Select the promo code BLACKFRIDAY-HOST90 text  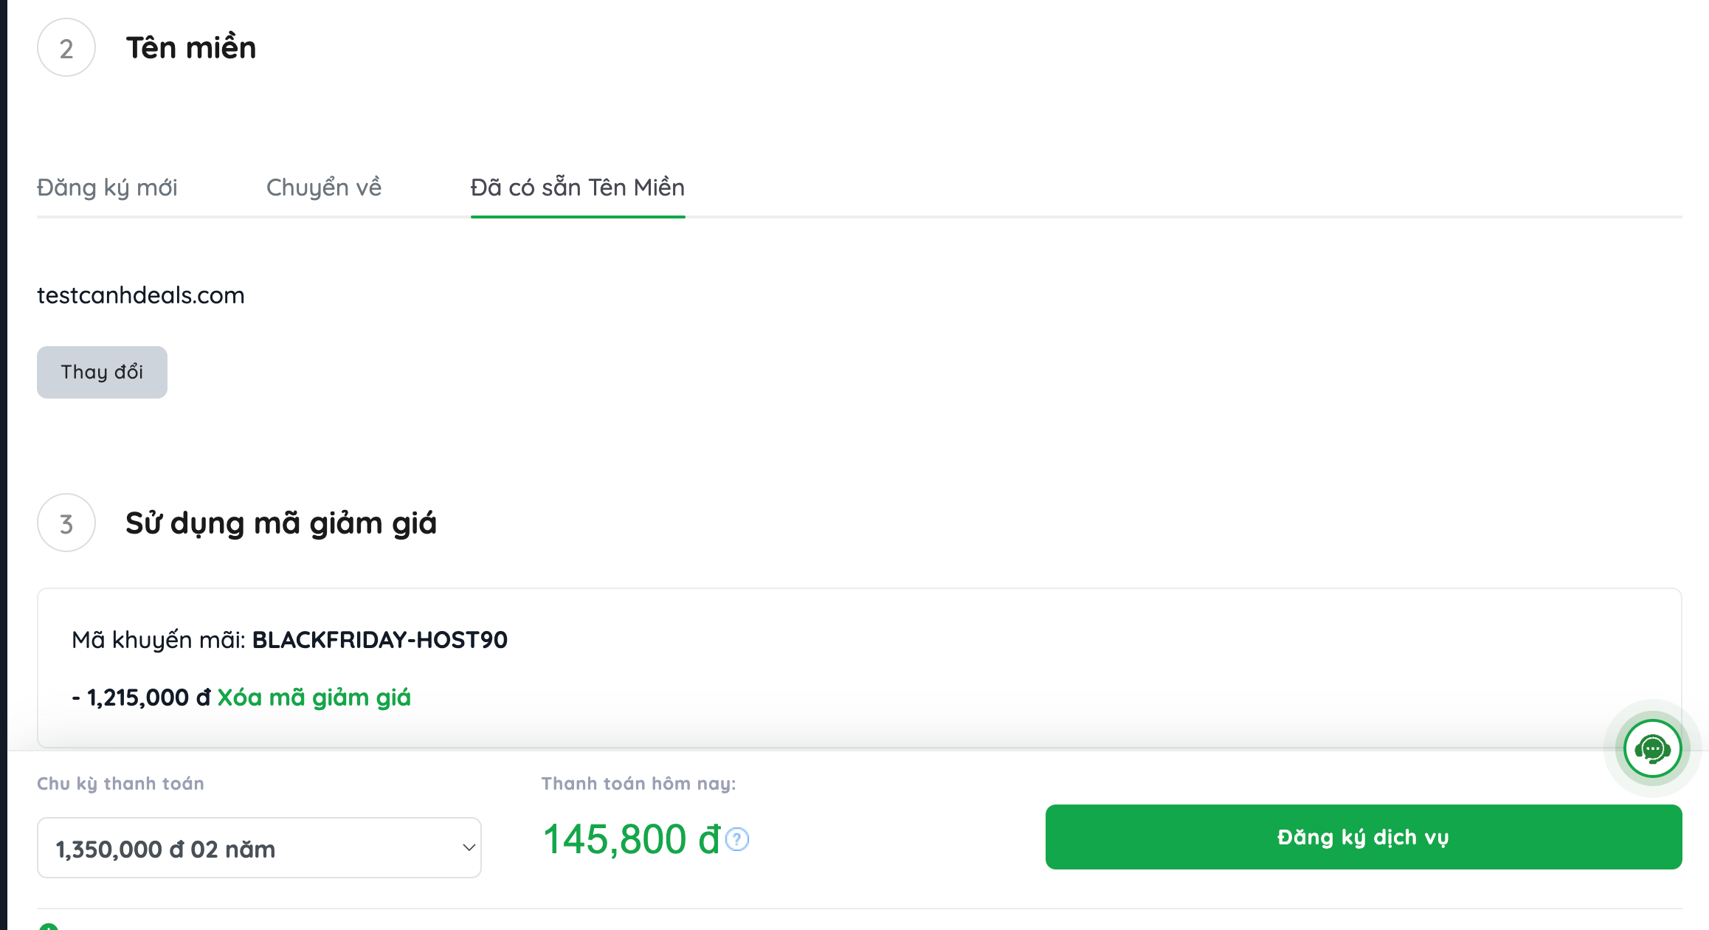click(x=380, y=639)
